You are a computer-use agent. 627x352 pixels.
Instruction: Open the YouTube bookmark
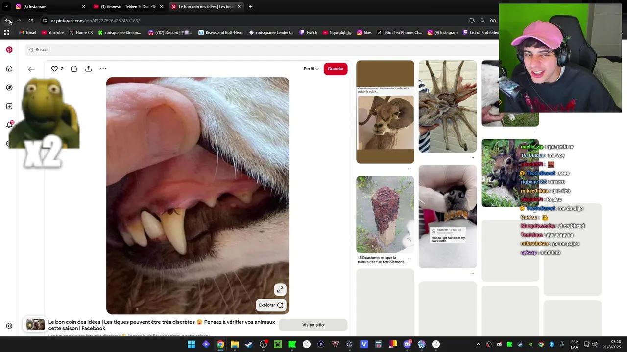coord(52,33)
